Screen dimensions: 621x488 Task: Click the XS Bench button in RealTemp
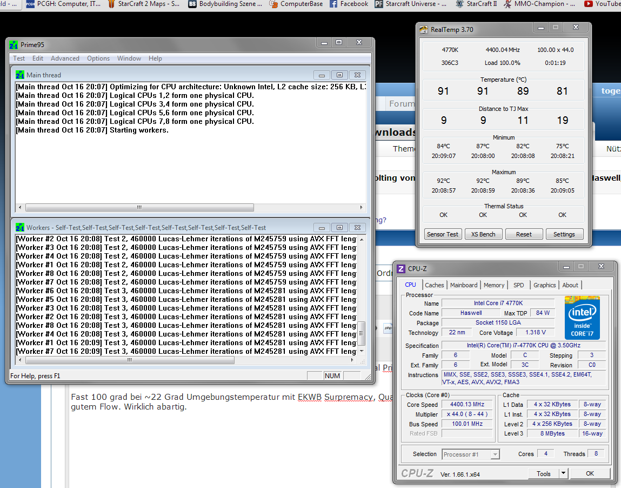coord(483,234)
